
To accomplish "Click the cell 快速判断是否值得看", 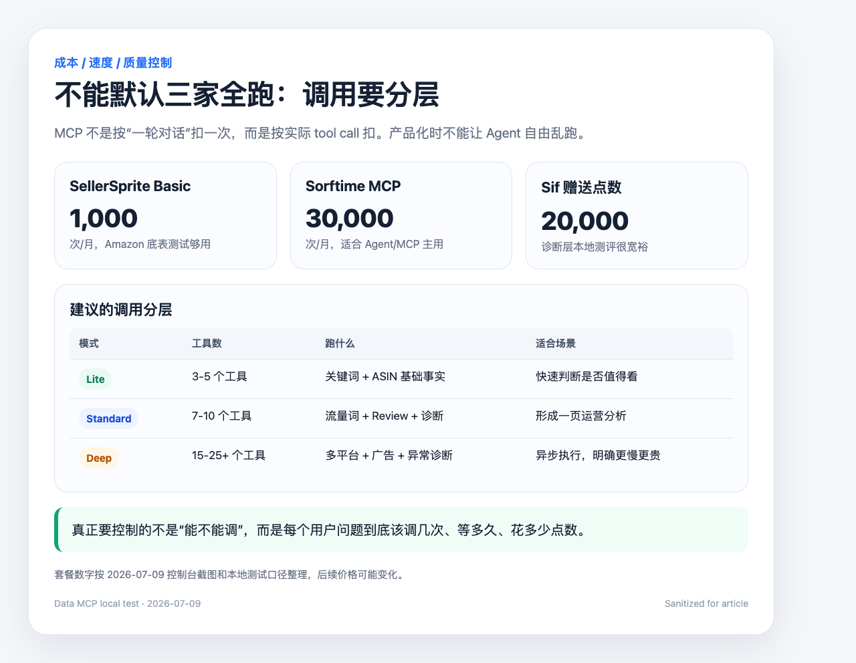I will point(587,377).
